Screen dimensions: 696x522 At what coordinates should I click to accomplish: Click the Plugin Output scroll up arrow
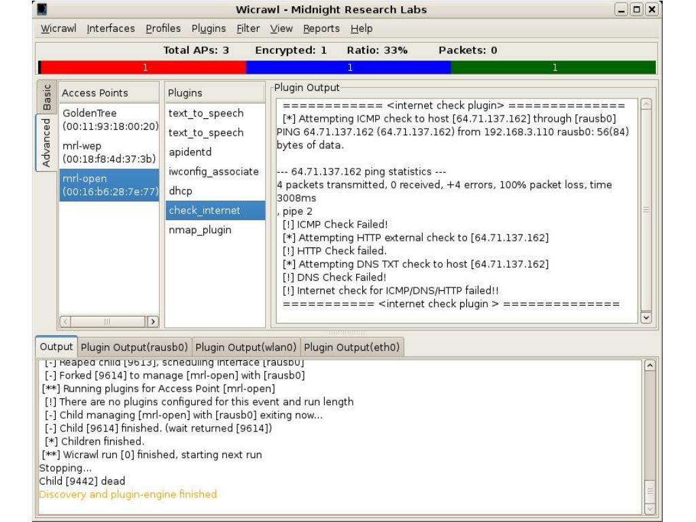(x=646, y=104)
